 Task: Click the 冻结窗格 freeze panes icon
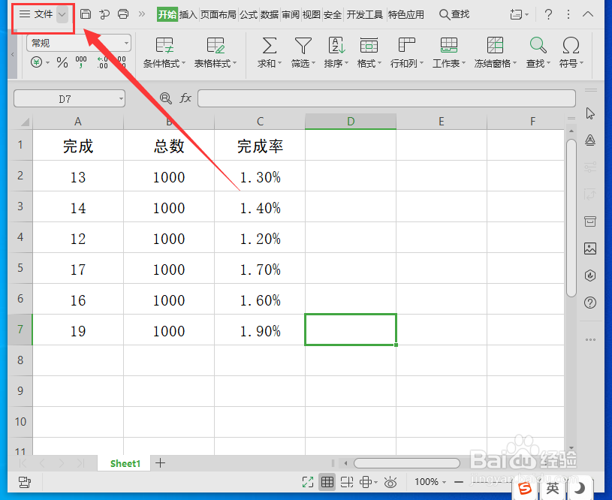pos(495,46)
